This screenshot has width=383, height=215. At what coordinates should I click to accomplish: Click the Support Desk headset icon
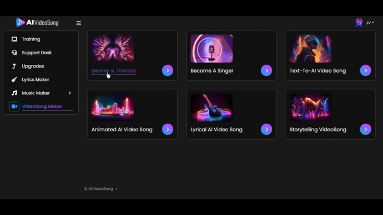point(14,53)
